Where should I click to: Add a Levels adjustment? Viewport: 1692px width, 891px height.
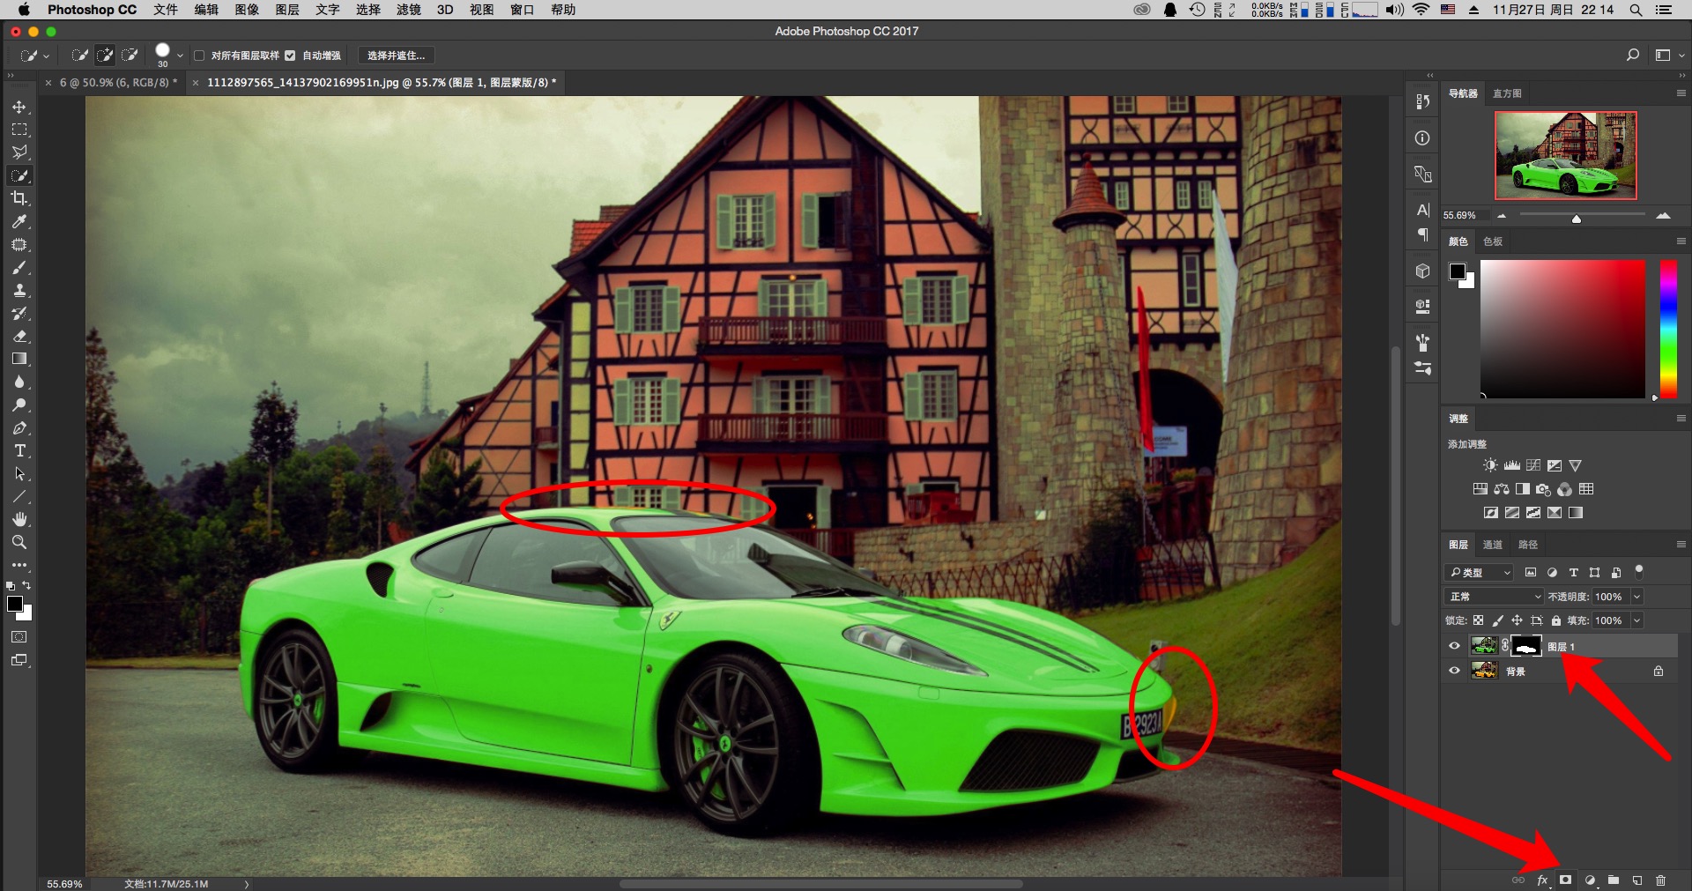pyautogui.click(x=1512, y=465)
